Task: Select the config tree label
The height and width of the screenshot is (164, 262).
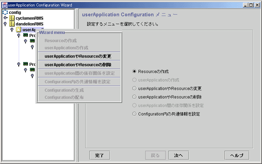Action: (x=15, y=13)
